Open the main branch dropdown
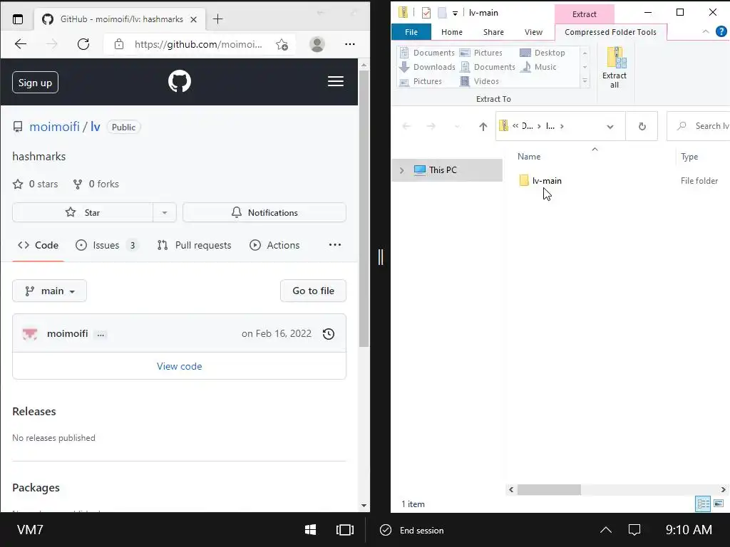 (49, 291)
